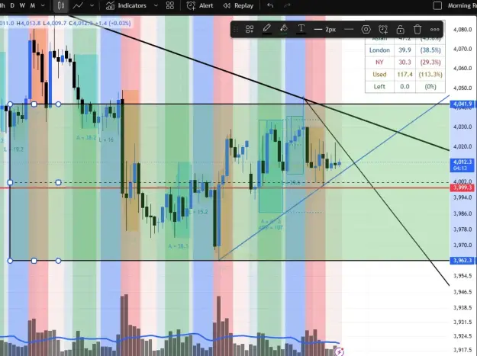Click the A = 38.3 range label
The height and width of the screenshot is (356, 477).
tap(178, 246)
